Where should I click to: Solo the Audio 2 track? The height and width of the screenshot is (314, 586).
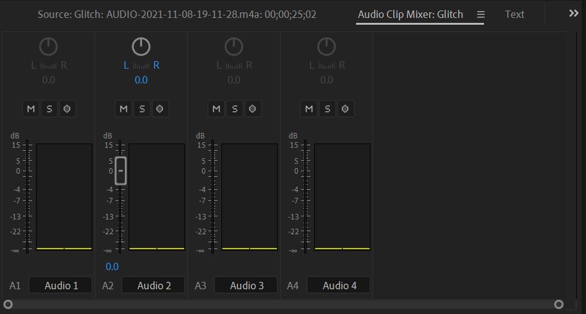(142, 109)
